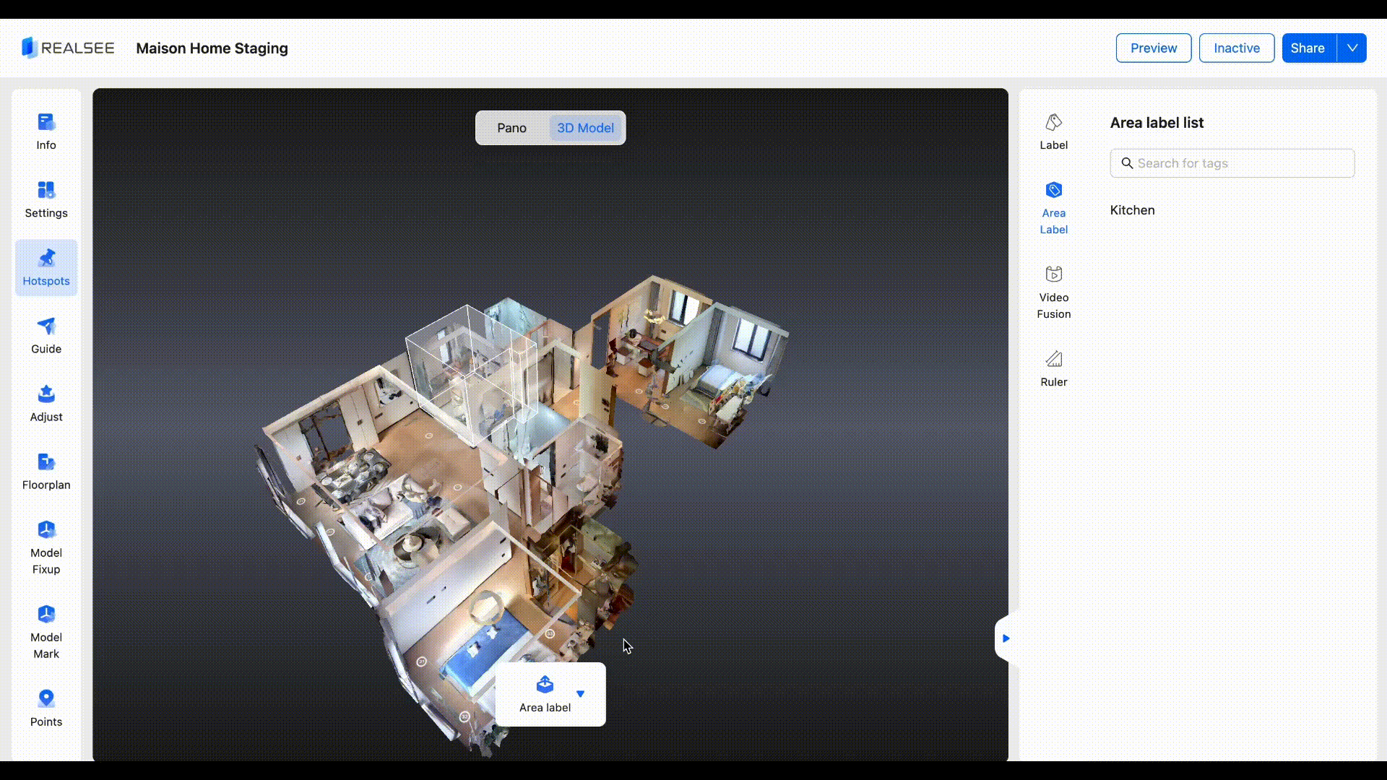Image resolution: width=1387 pixels, height=780 pixels.
Task: Open the Area label dropdown arrow
Action: [x=580, y=693]
